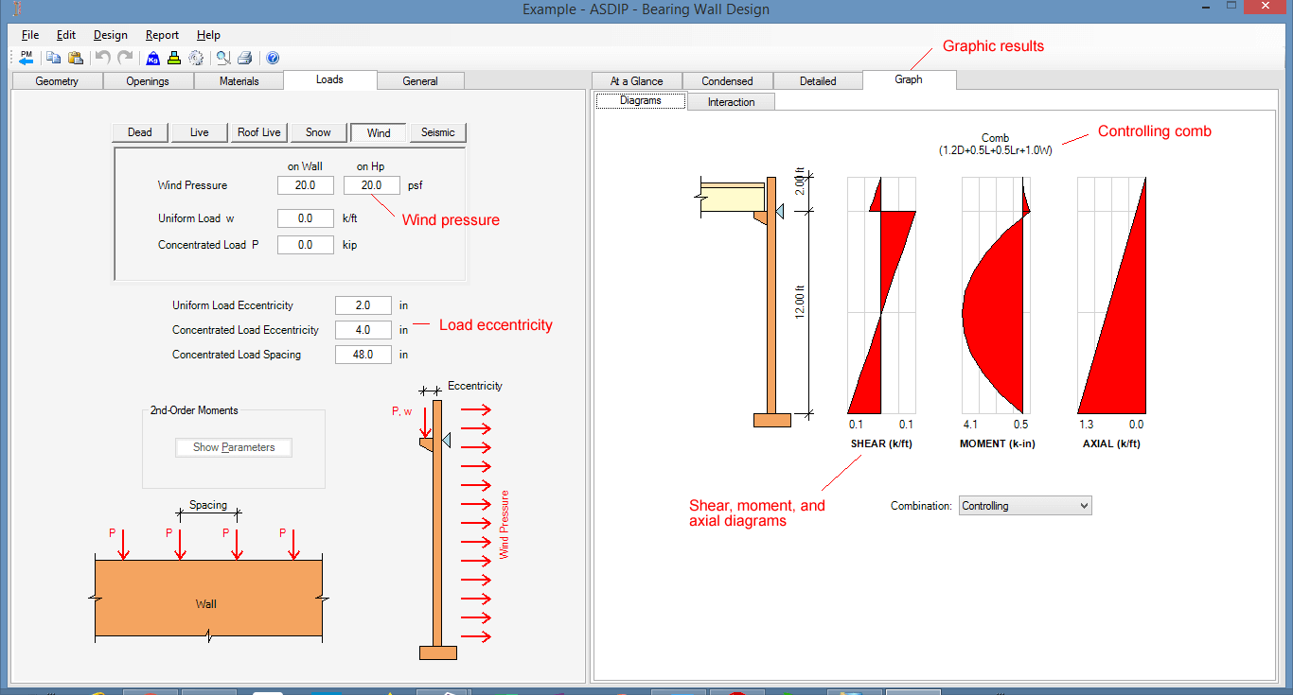This screenshot has height=695, width=1293.
Task: Select the Seismic load type toggle
Action: (437, 132)
